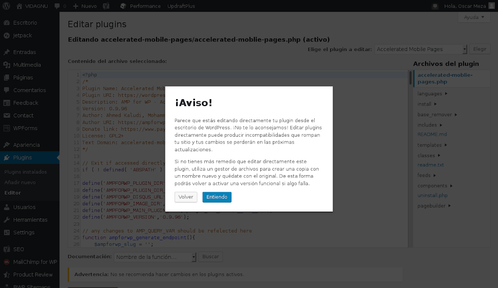Viewport: 498px width, 288px height.
Task: Expand the Ayuda help tab
Action: coord(474,17)
